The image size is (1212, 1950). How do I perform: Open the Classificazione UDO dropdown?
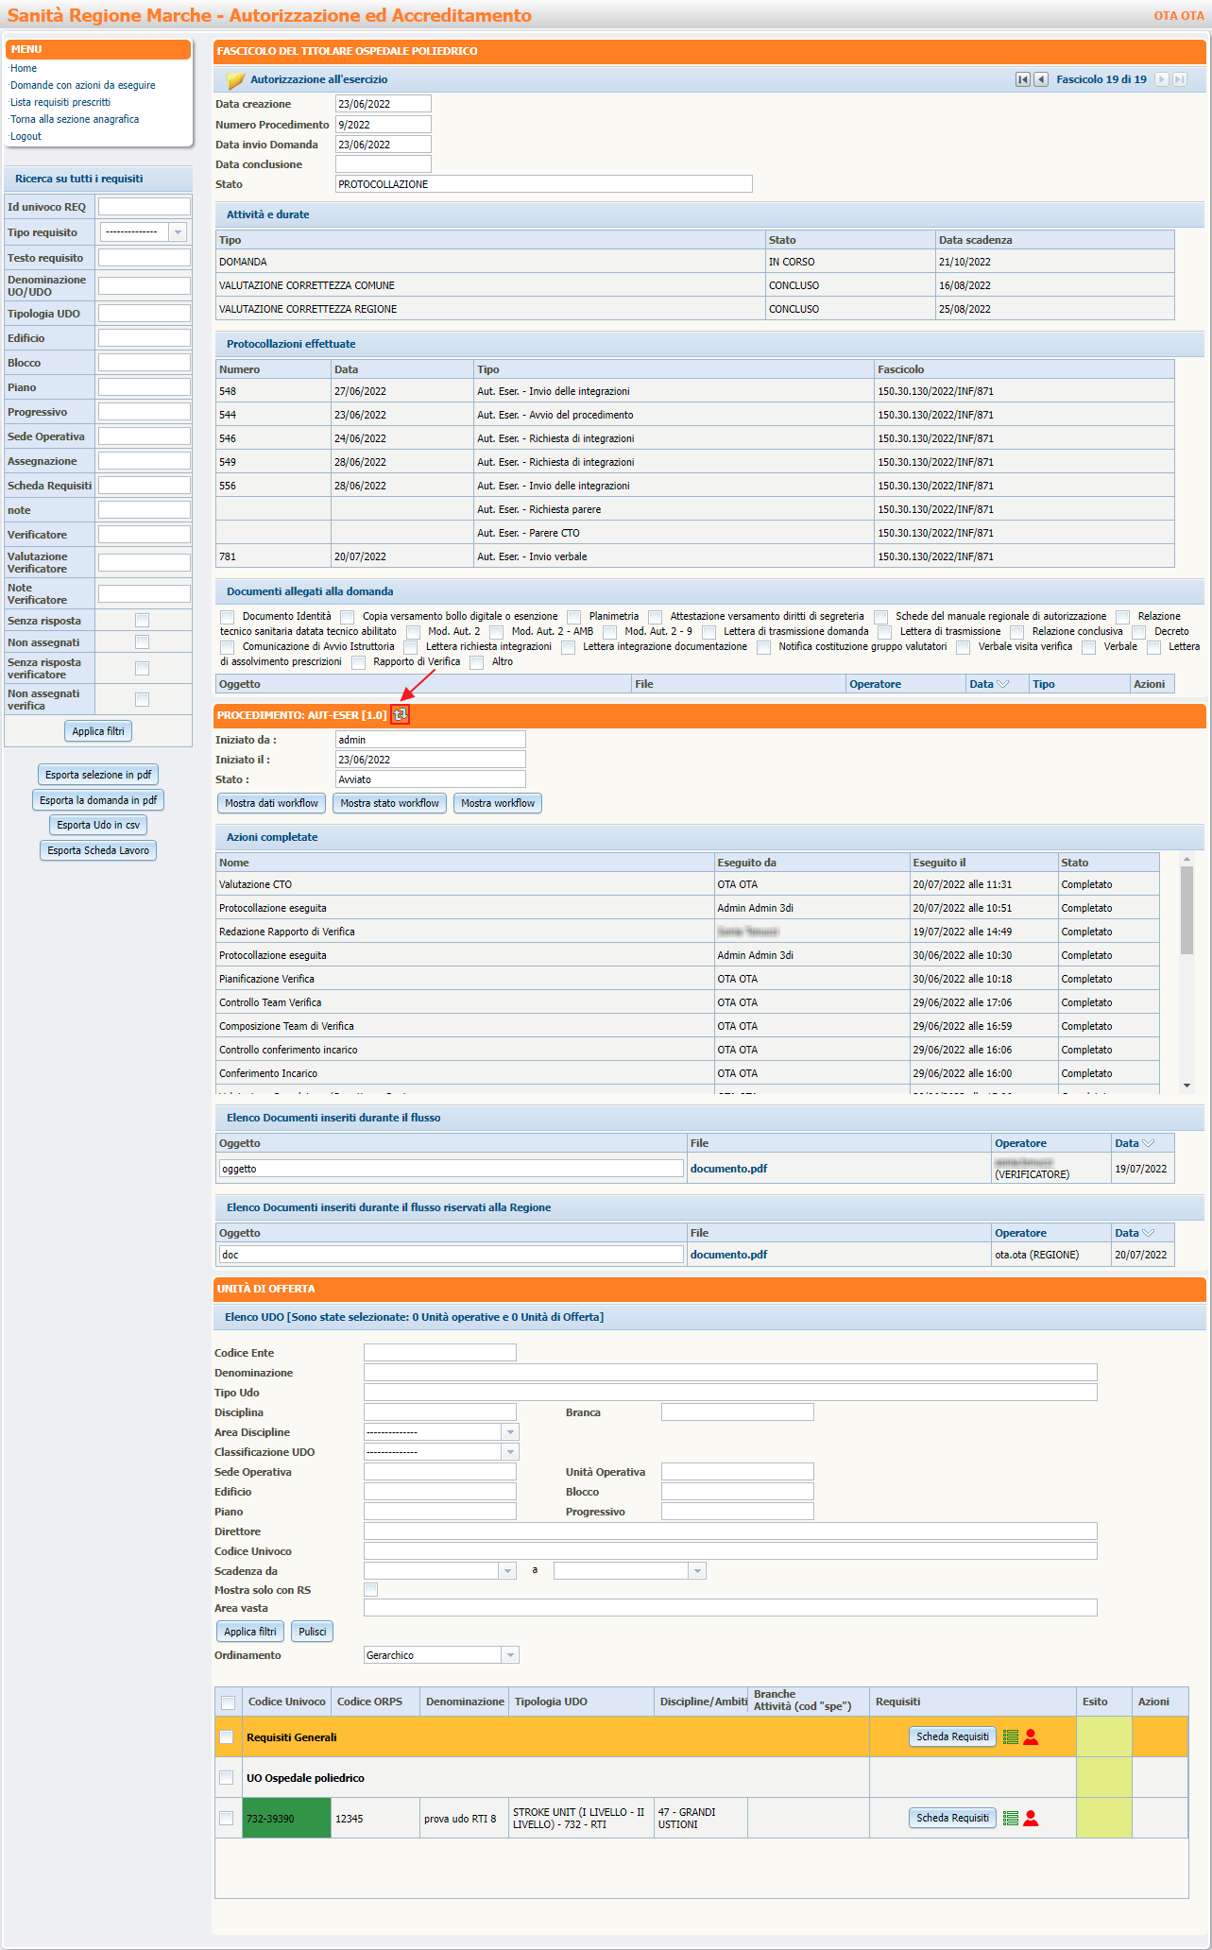pyautogui.click(x=510, y=1452)
